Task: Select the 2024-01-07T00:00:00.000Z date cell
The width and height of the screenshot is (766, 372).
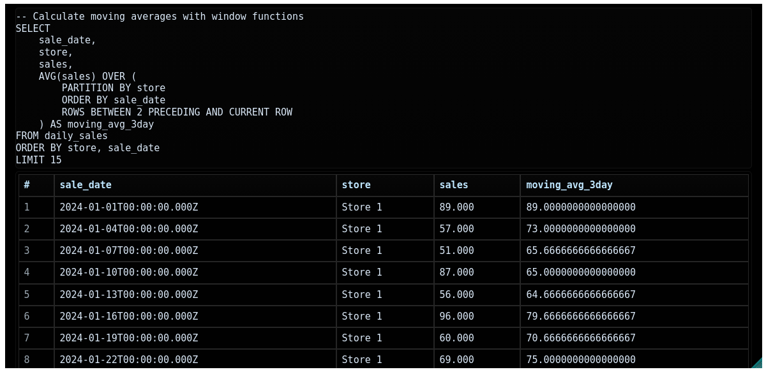Action: point(195,251)
